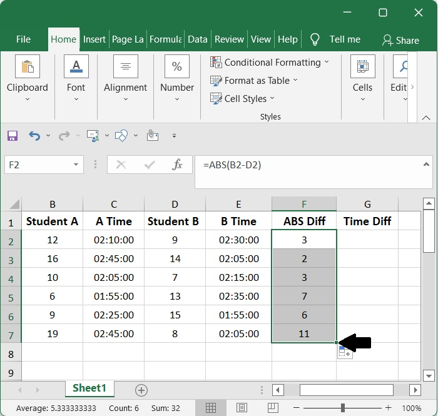Screen dimensions: 438x416
Task: Click the Save icon in Quick Access Toolbar
Action: click(x=13, y=135)
